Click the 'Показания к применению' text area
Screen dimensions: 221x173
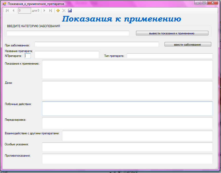pos(127,69)
